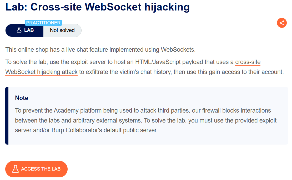Click the flask icon in the LAB badge
Image resolution: width=292 pixels, height=180 pixels.
tap(19, 30)
